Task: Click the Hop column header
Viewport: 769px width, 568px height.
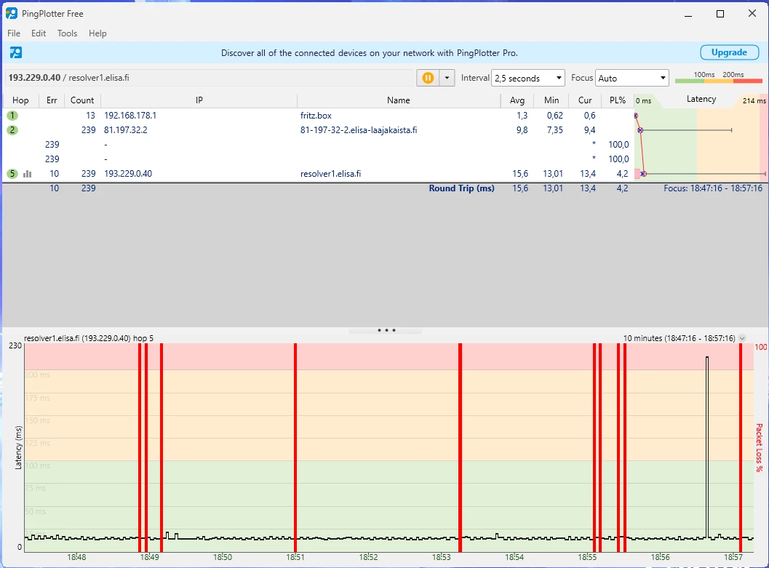Action: pyautogui.click(x=20, y=100)
